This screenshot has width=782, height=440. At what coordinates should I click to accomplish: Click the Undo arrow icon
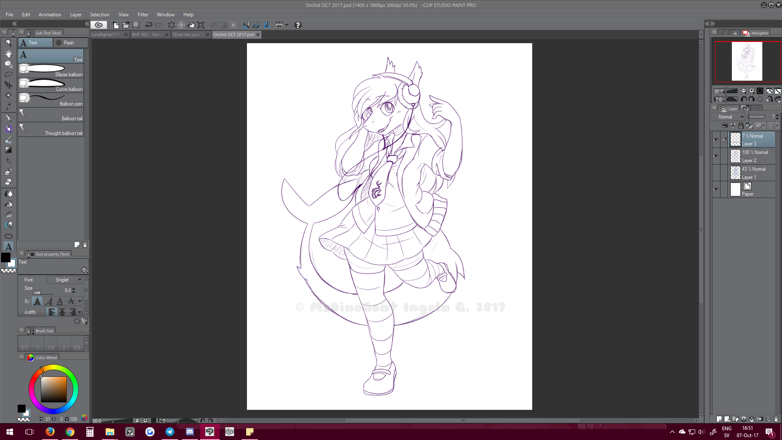(149, 25)
